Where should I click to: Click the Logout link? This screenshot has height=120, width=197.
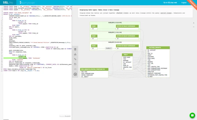(x=184, y=3)
